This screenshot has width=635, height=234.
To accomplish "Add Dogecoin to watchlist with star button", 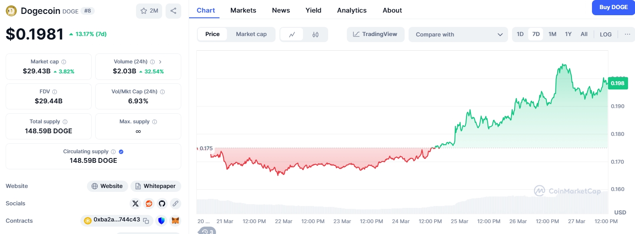I will [x=149, y=11].
